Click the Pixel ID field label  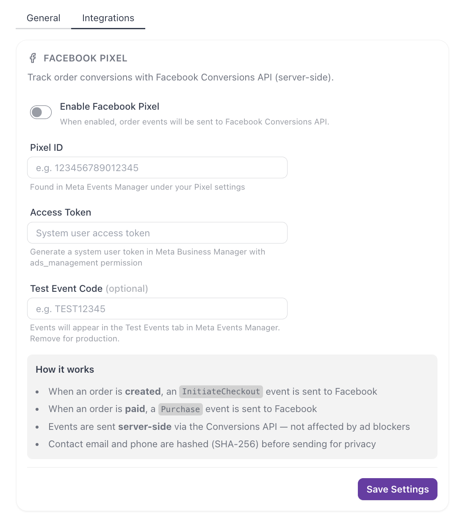pos(47,148)
